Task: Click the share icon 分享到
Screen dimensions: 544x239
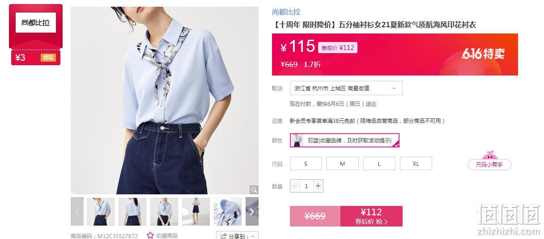Action: pyautogui.click(x=223, y=236)
